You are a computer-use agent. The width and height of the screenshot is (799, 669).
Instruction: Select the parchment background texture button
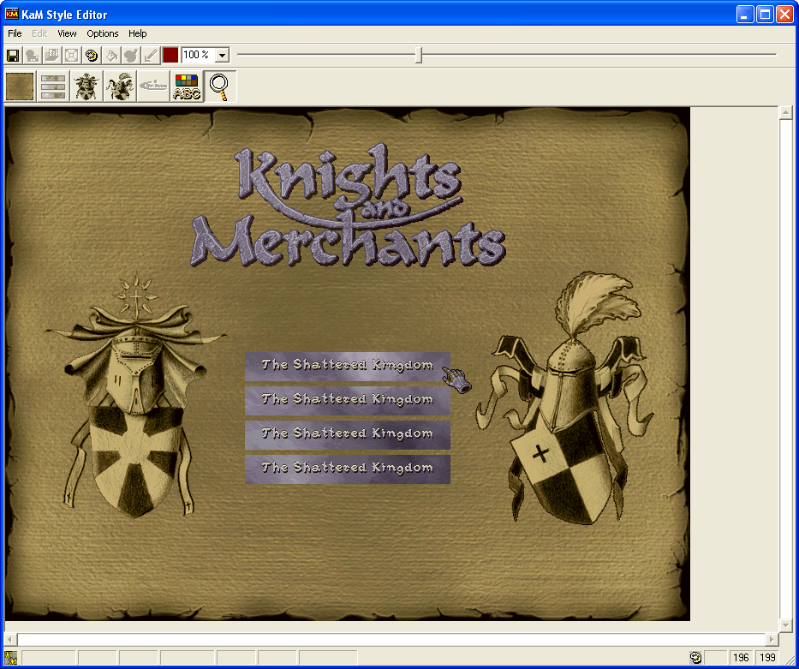[x=20, y=87]
